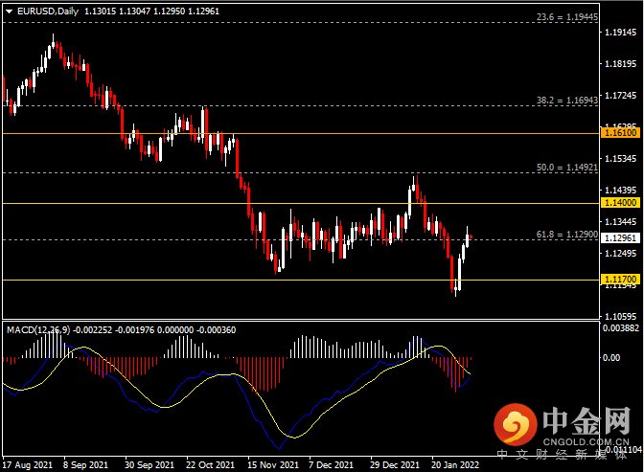Click the 8 Sep 2021 date marker
644x472 pixels.
click(x=85, y=464)
